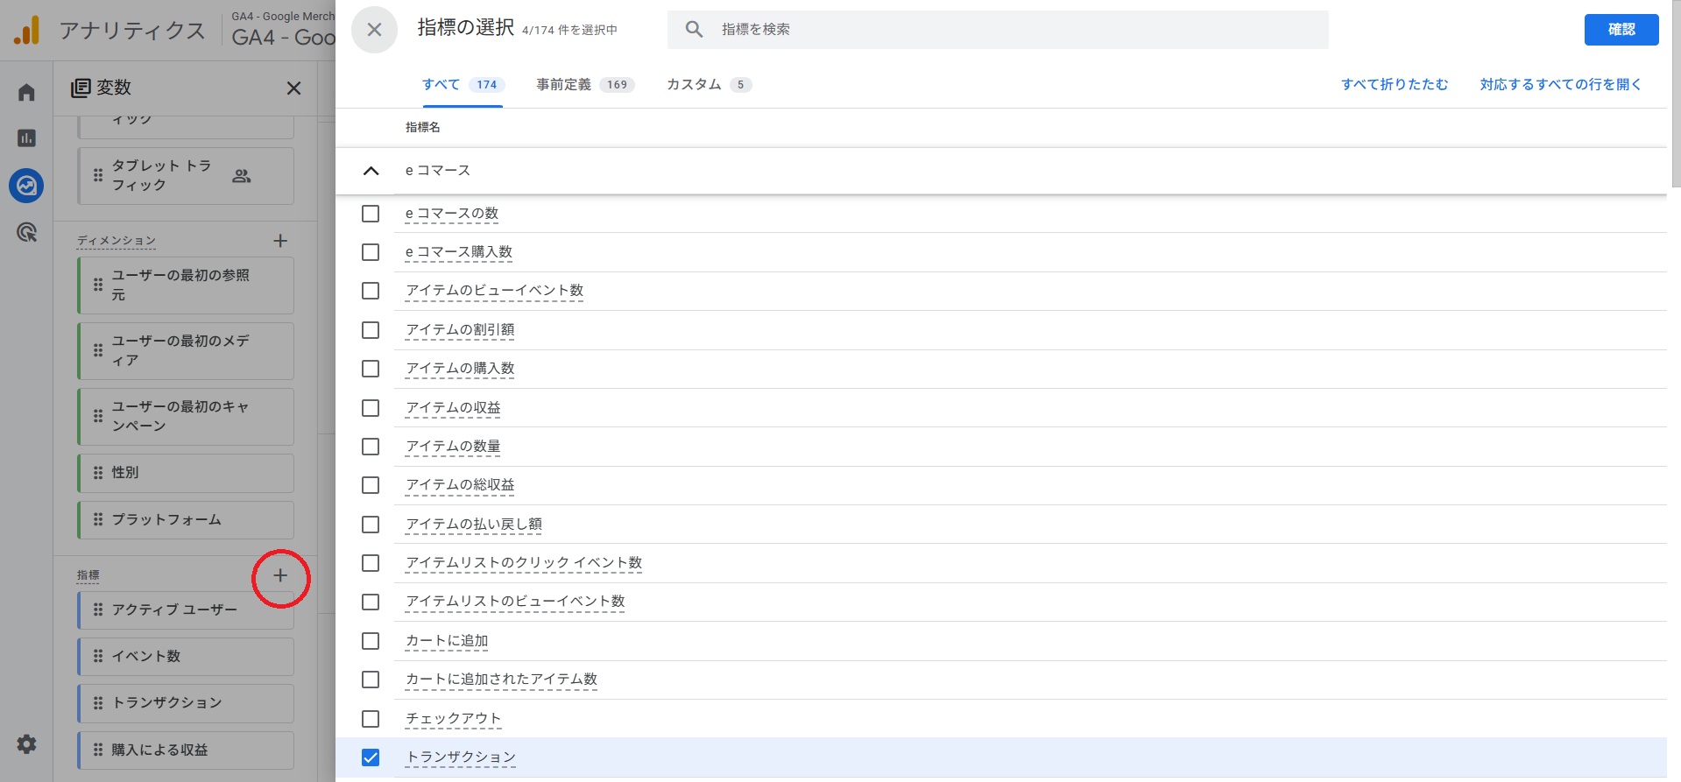
Task: Open the Admin gear icon
Action: pyautogui.click(x=26, y=744)
